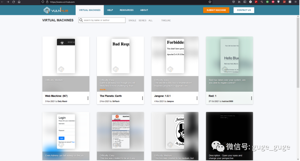View author Jangow's profile link
This screenshot has width=300, height=161.
170,101
